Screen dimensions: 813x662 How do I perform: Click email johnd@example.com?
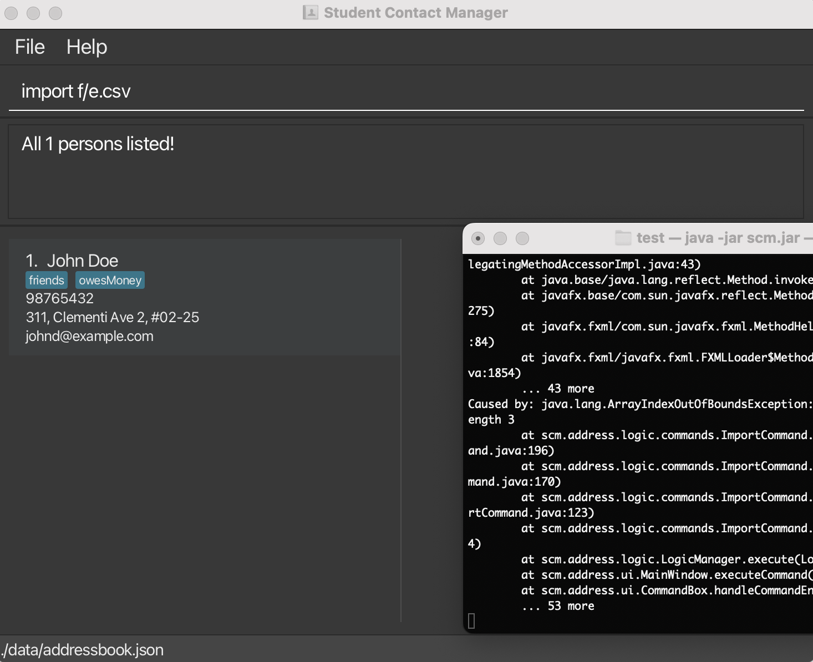click(89, 336)
